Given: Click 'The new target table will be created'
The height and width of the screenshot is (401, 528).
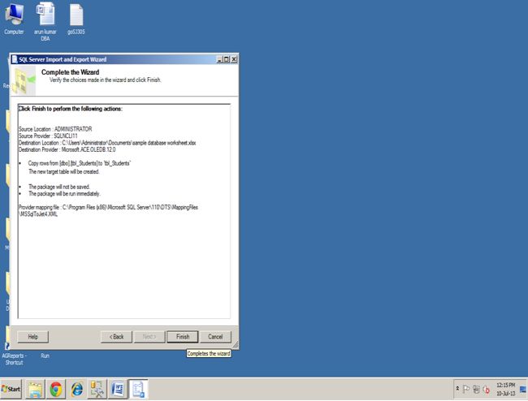Looking at the screenshot, I should click(64, 171).
